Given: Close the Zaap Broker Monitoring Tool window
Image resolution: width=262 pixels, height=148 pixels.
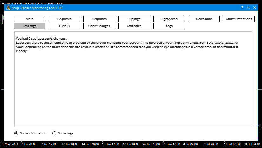Looking at the screenshot, I should 255,8.
